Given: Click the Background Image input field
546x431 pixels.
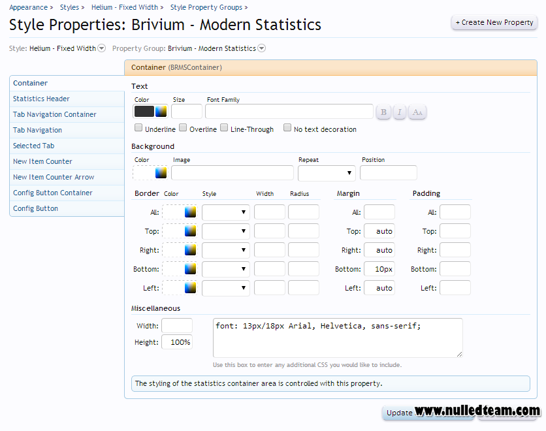Looking at the screenshot, I should [233, 172].
